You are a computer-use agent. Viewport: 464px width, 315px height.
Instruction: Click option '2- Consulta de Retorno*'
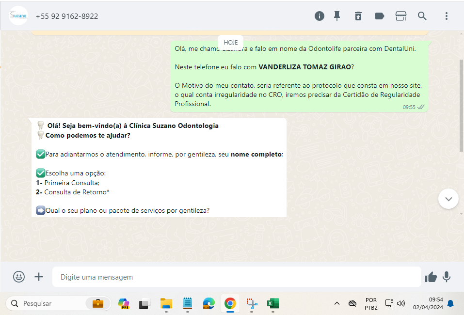click(73, 192)
